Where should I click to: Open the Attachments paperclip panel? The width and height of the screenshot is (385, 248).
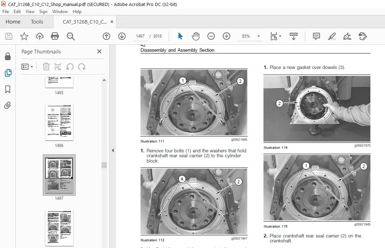click(8, 106)
